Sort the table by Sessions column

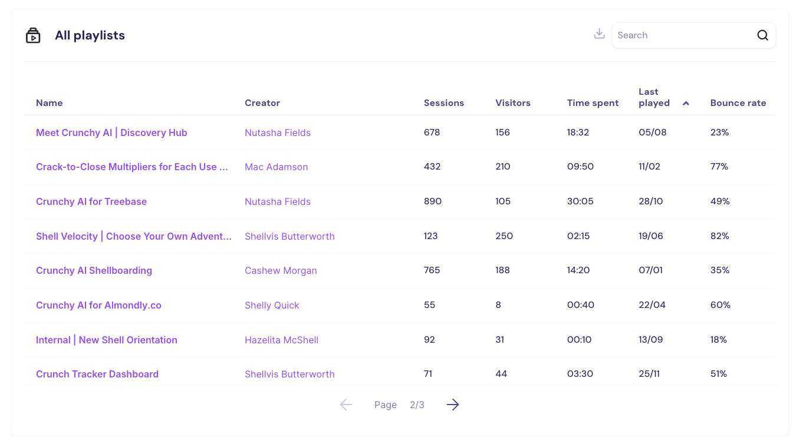coord(443,102)
